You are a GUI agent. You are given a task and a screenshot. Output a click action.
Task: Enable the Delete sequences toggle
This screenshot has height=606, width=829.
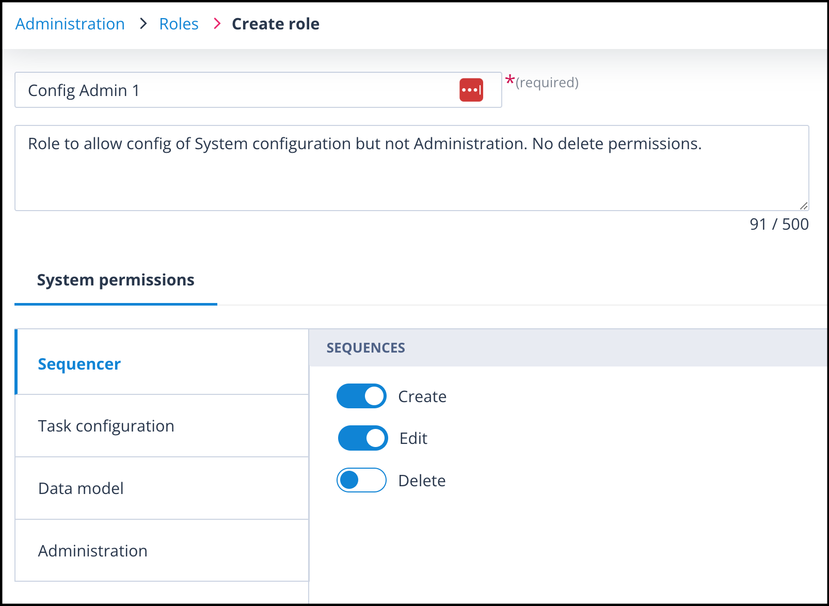coord(361,480)
